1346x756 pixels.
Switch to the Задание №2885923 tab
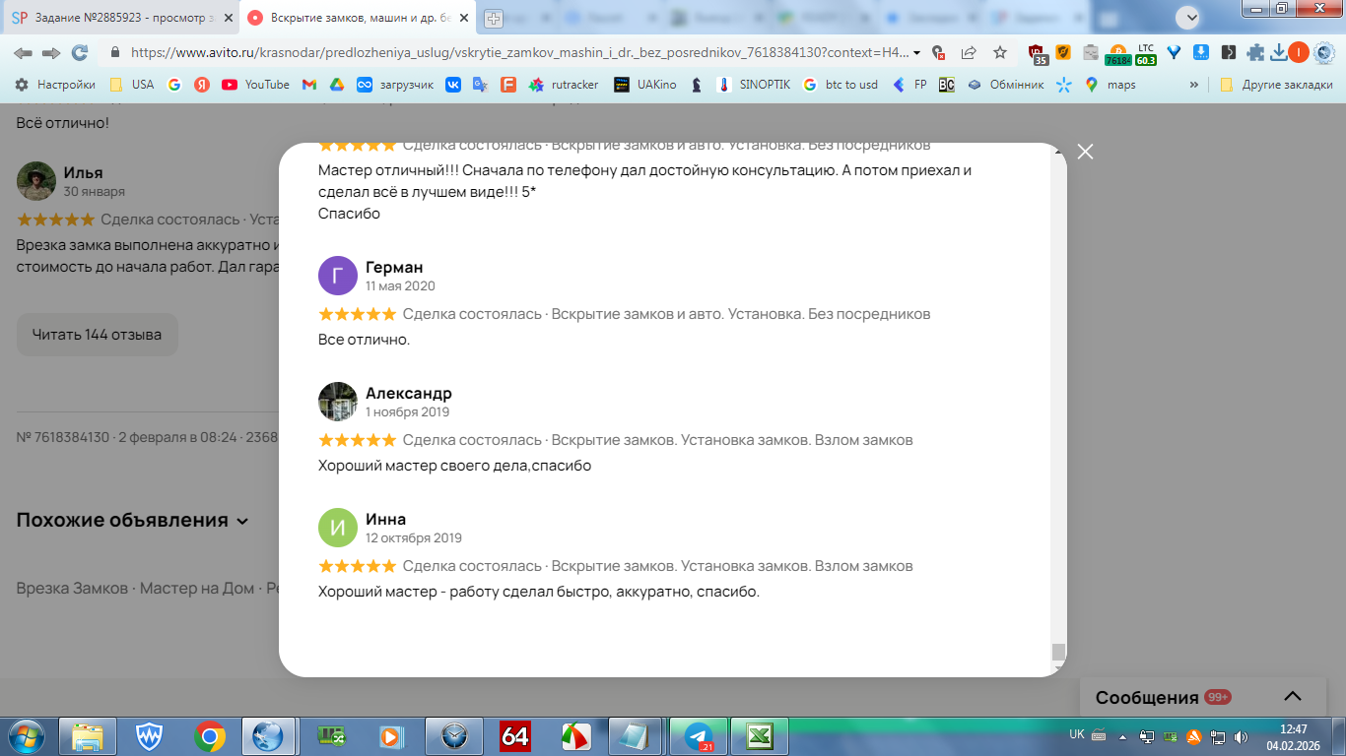[119, 18]
